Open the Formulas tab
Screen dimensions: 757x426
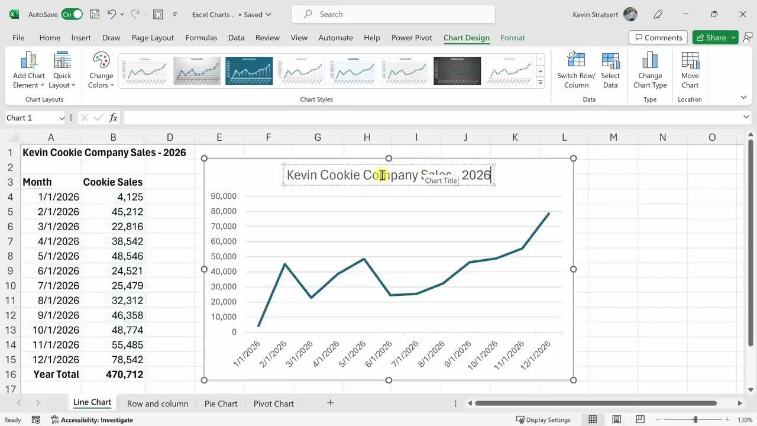[201, 37]
